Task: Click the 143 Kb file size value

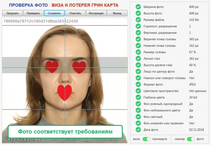Action: (x=194, y=20)
